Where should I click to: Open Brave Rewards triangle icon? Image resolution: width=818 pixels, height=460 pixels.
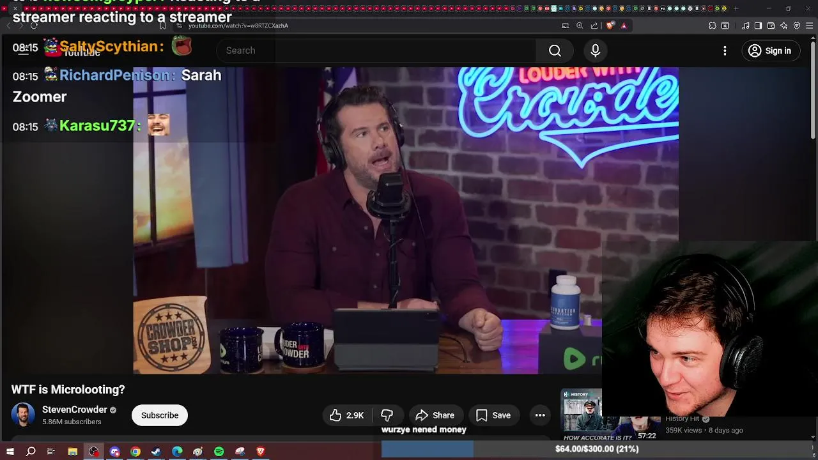[x=624, y=26]
